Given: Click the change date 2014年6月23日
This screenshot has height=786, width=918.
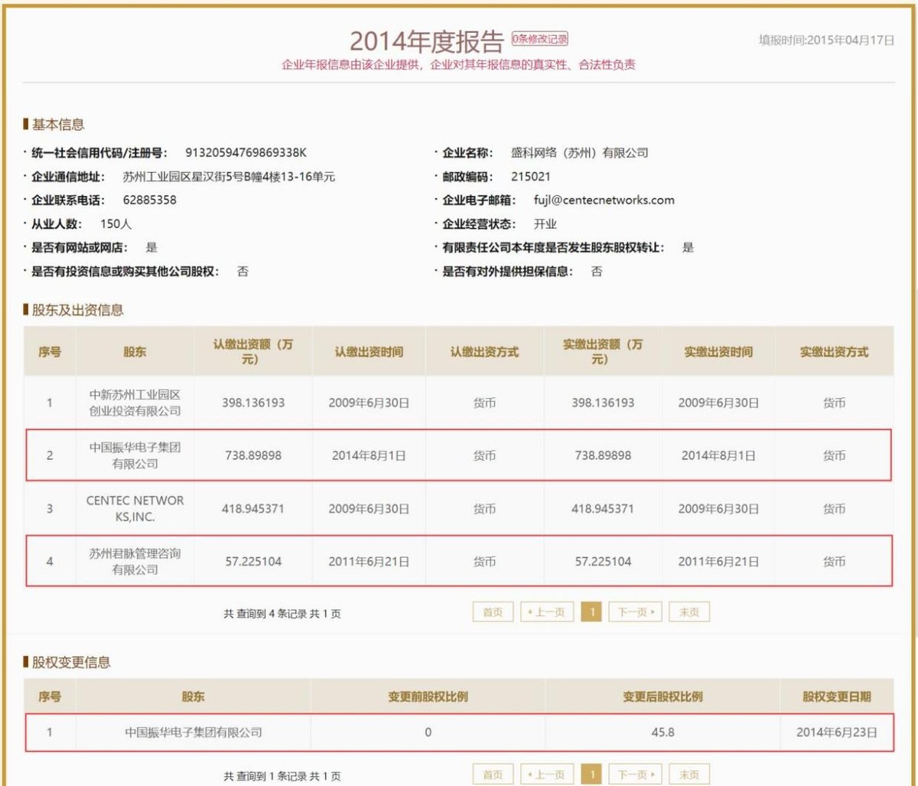Looking at the screenshot, I should tap(836, 732).
